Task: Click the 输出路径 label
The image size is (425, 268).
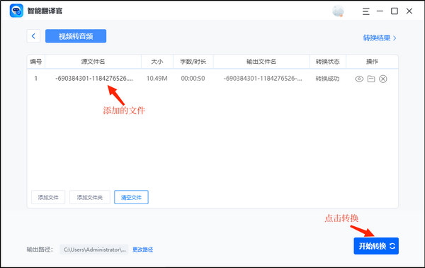Action: (40, 250)
